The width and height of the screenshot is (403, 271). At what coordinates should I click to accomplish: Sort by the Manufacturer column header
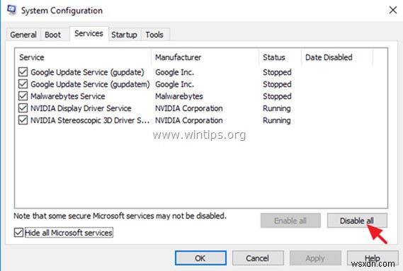pyautogui.click(x=205, y=57)
